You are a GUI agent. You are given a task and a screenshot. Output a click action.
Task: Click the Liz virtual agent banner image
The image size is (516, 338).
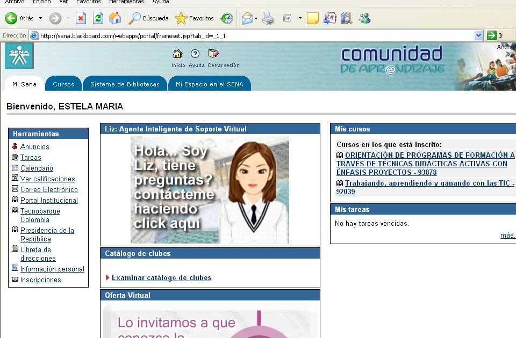click(x=210, y=190)
